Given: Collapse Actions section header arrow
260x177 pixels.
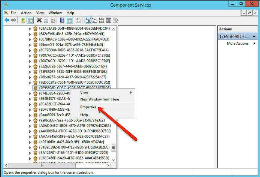Looking at the screenshot, I should (254, 36).
